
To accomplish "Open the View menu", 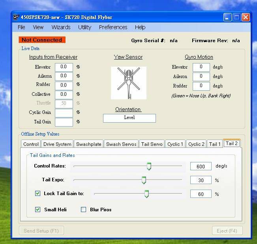I will coord(38,27).
